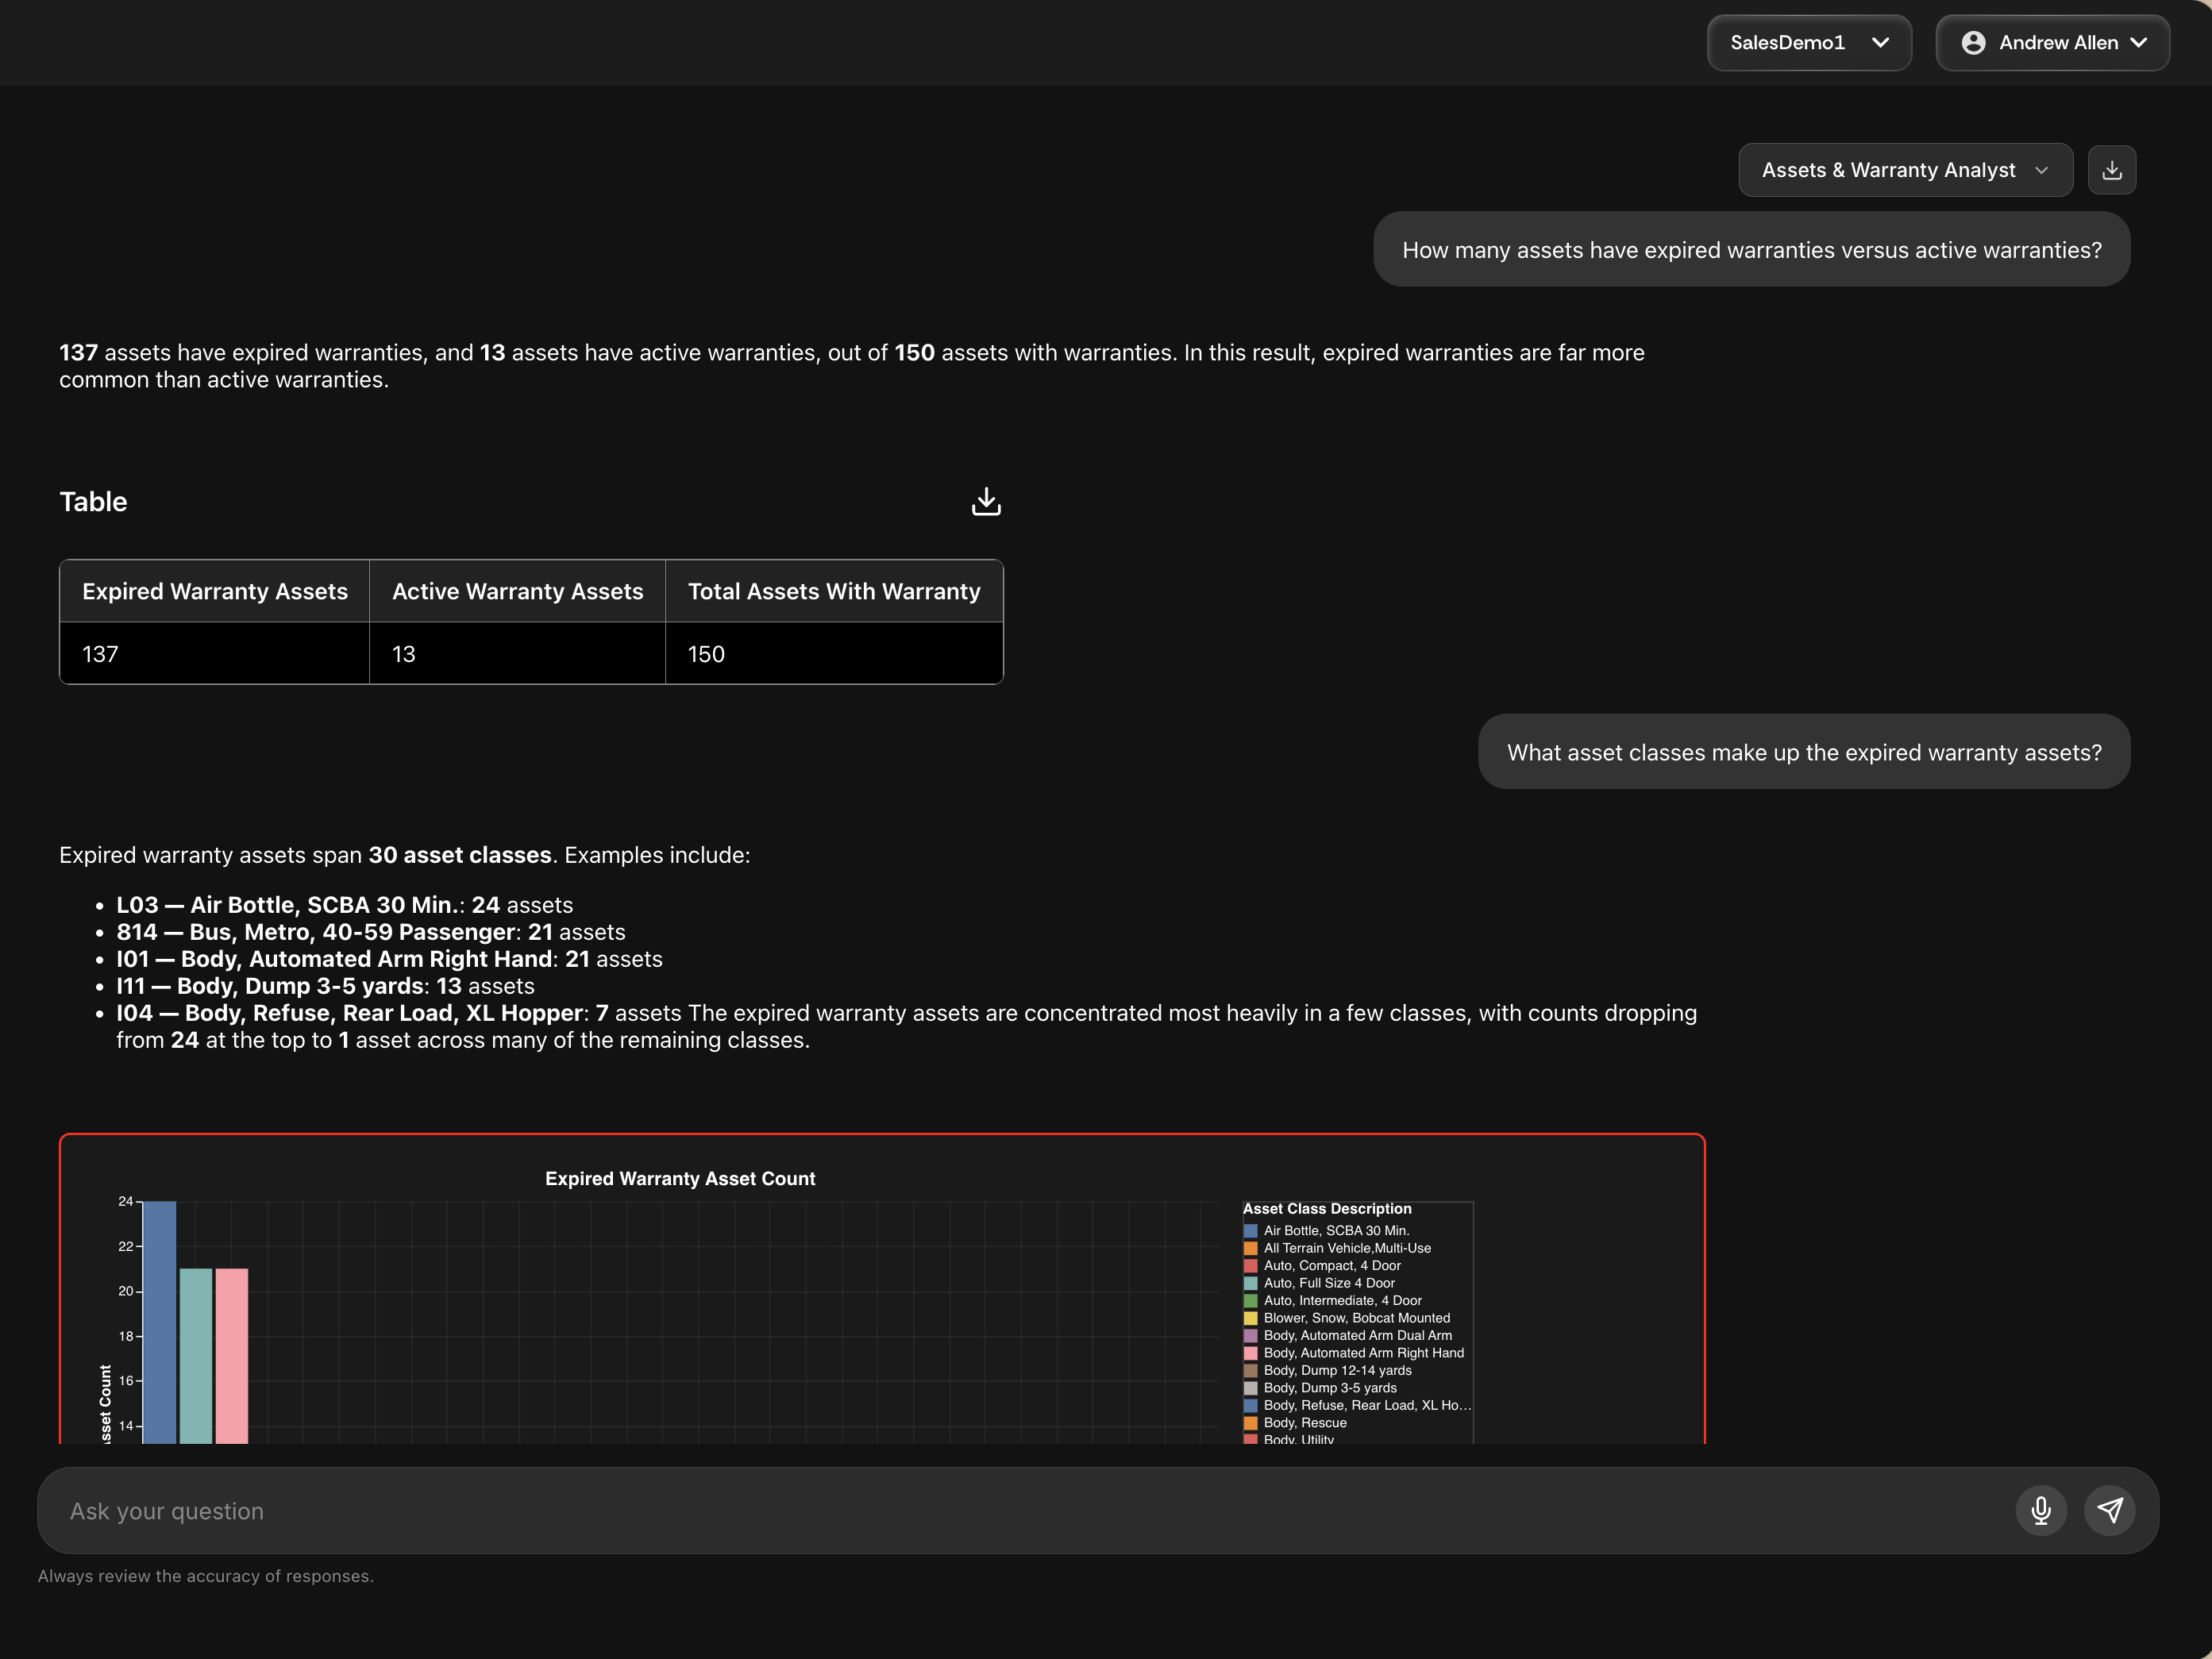Click the teal bar in the chart
The image size is (2212, 1659).
(x=196, y=1355)
